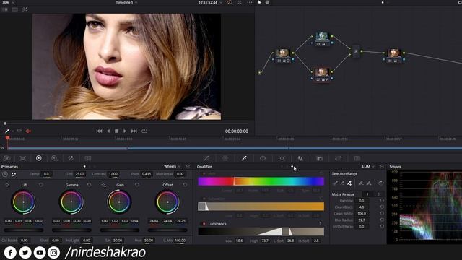Jump to the first frame
The image size is (462, 260).
click(x=100, y=131)
